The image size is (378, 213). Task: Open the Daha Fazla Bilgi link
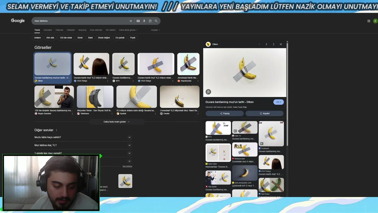pos(240,107)
